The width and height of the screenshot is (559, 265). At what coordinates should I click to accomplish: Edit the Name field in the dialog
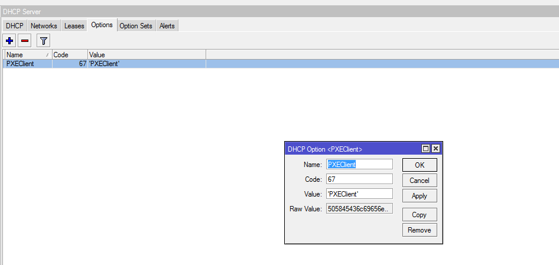click(x=359, y=164)
